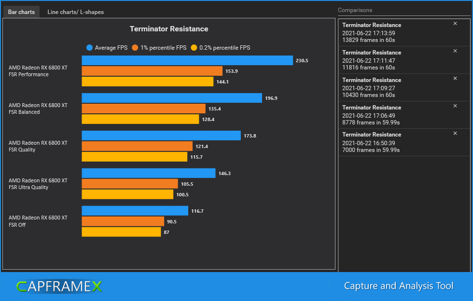Click the 121.4 orange bar
473x301 pixels.
137,146
